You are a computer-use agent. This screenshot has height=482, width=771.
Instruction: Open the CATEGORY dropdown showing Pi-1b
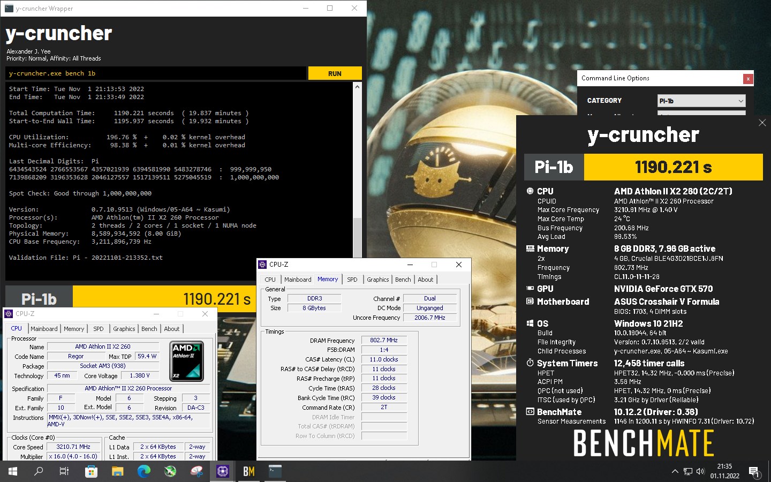[701, 101]
